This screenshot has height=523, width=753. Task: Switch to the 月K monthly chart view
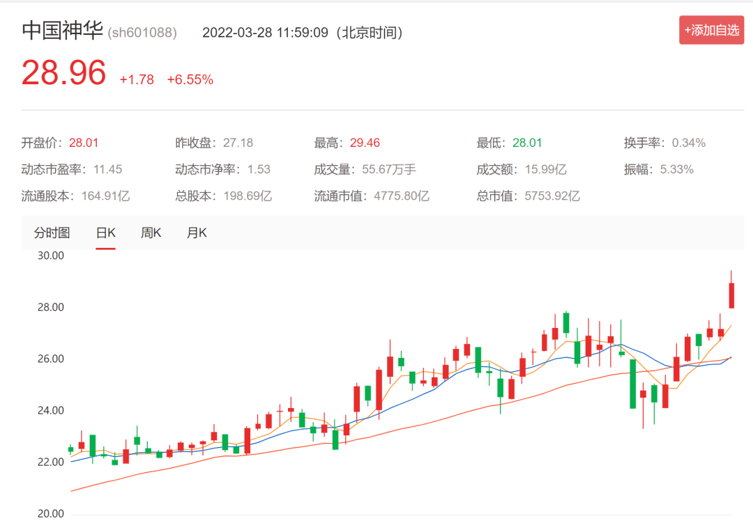tap(196, 233)
